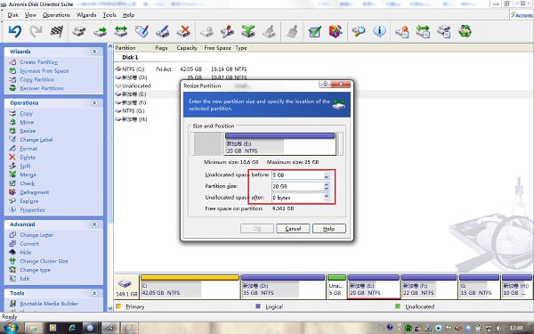Image resolution: width=534 pixels, height=334 pixels.
Task: Open the Operations menu in menu bar
Action: (56, 15)
